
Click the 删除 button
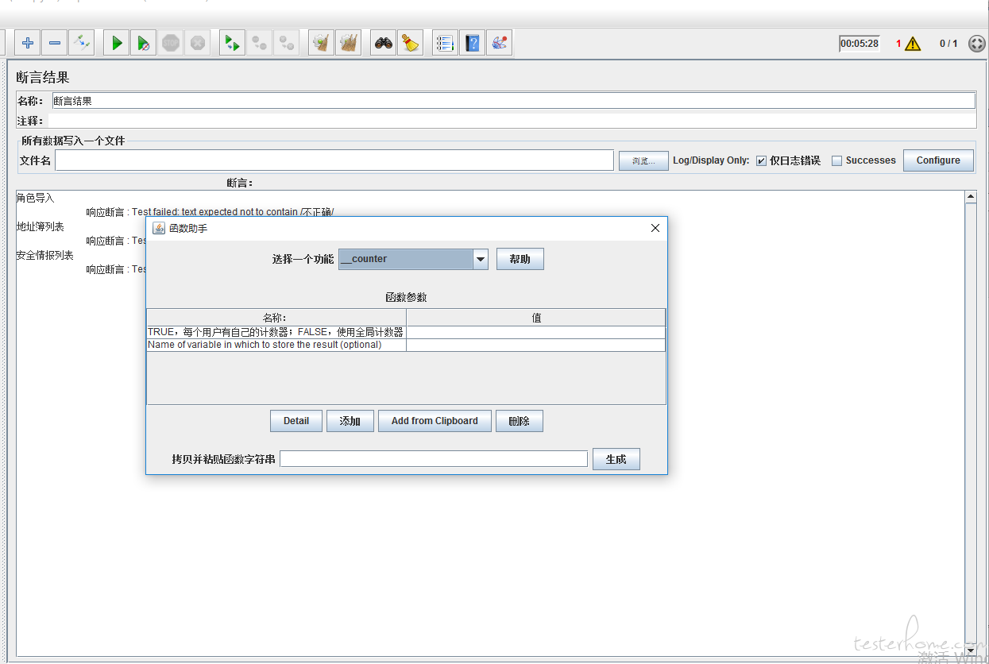pos(520,421)
